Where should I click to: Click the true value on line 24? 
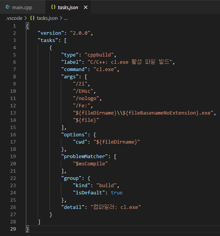click(117, 192)
